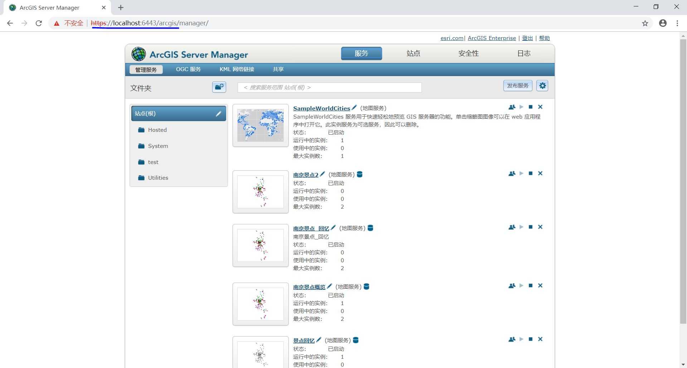Open 景点回忆 service link
The height and width of the screenshot is (368, 687).
click(304, 340)
